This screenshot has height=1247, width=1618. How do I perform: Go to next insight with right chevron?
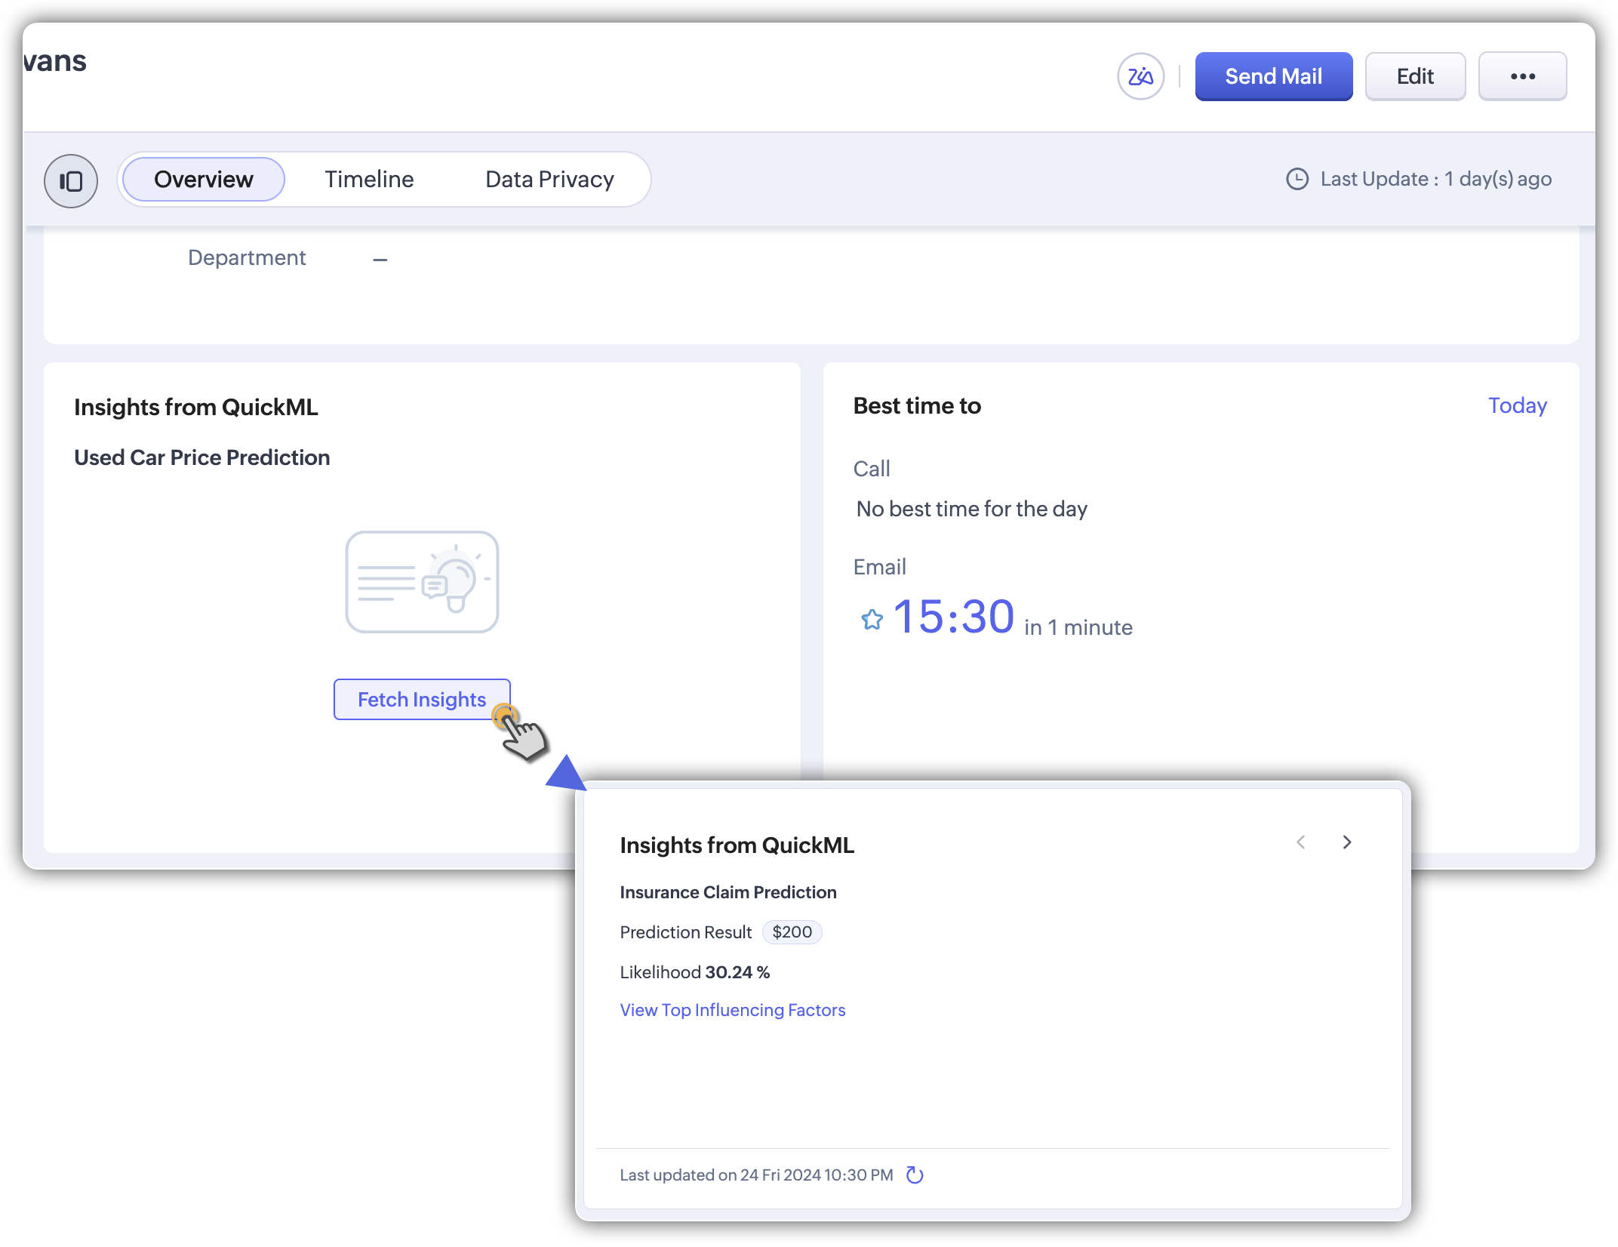coord(1347,842)
